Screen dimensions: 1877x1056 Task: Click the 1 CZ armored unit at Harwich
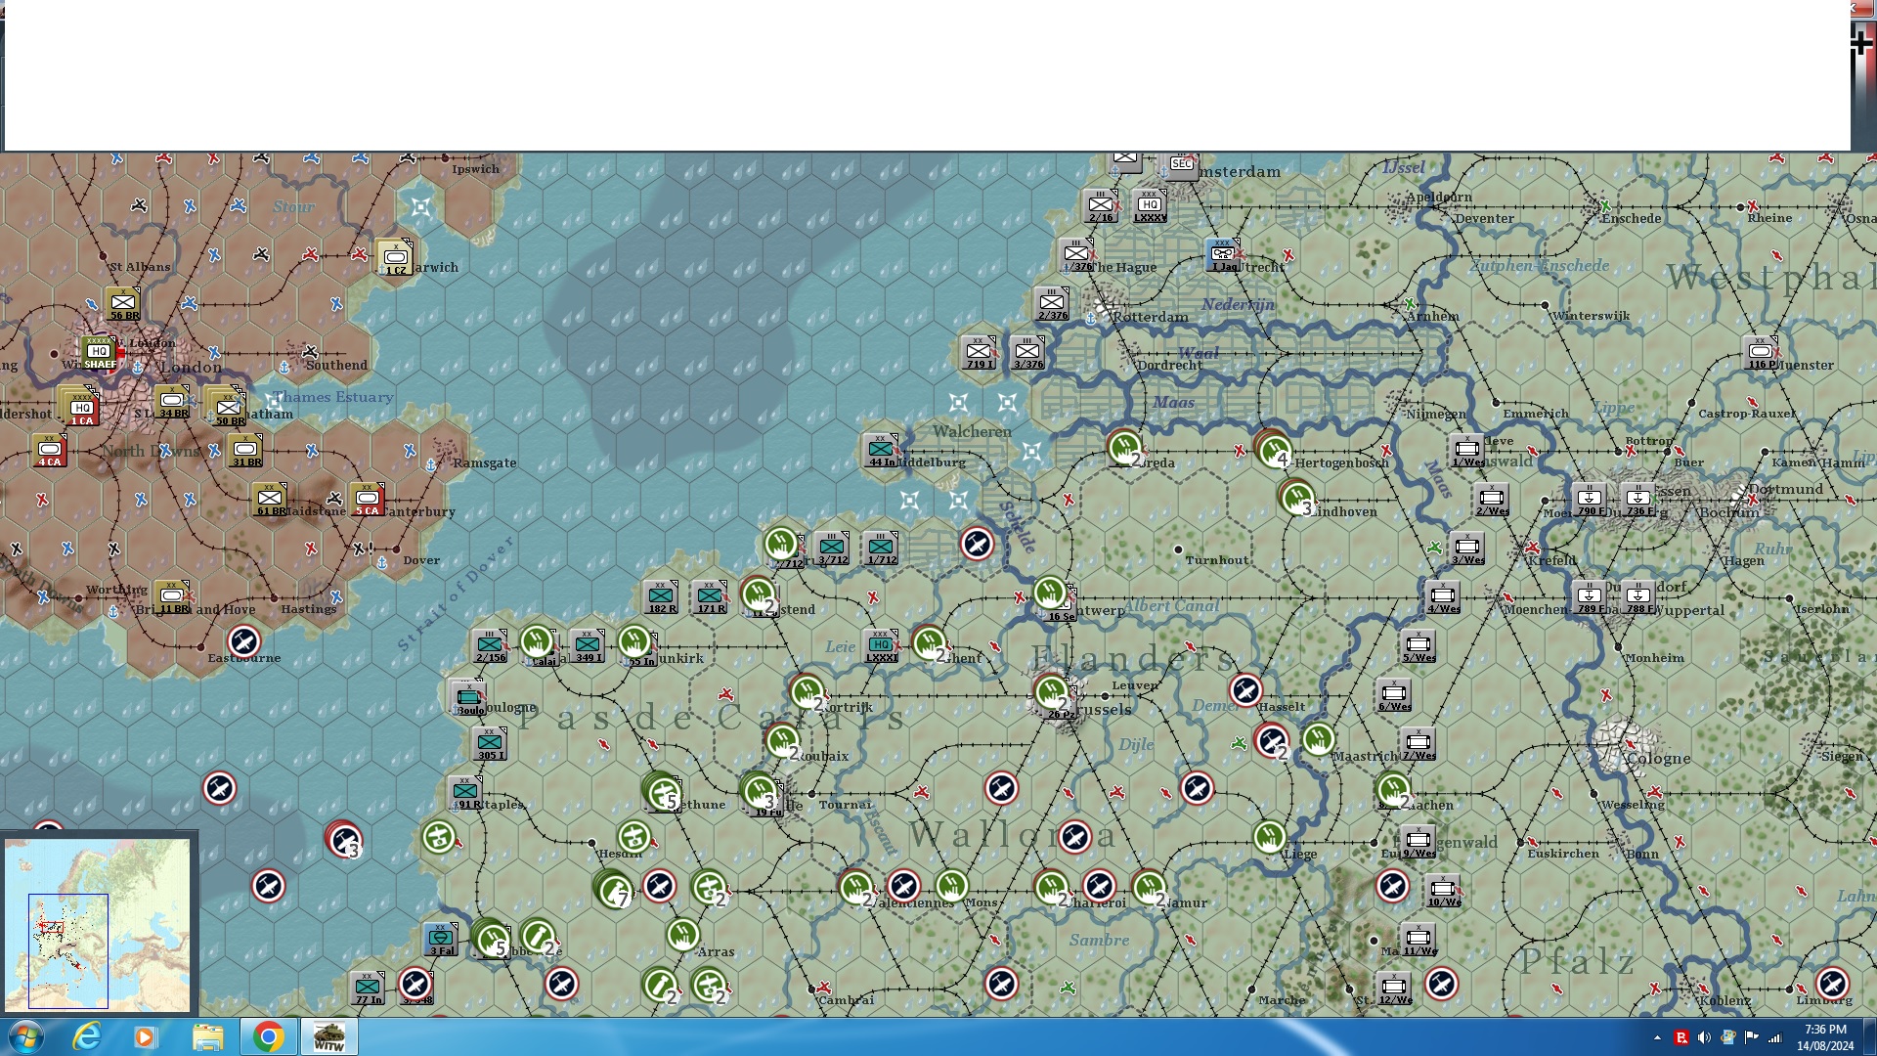point(395,258)
